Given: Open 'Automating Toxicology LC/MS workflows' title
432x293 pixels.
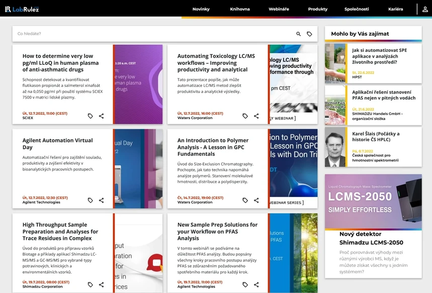Looking at the screenshot, I should pyautogui.click(x=216, y=63).
